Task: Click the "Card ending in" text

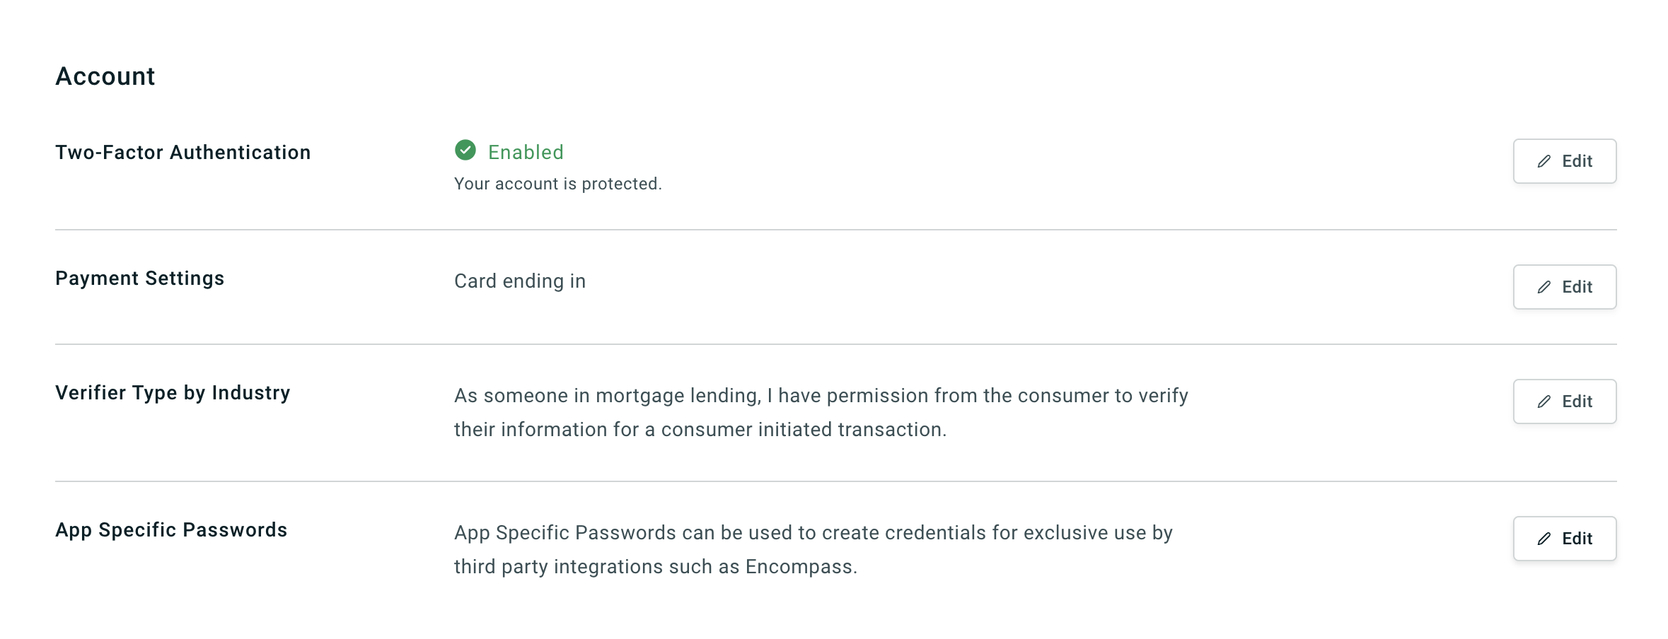Action: pyautogui.click(x=520, y=281)
